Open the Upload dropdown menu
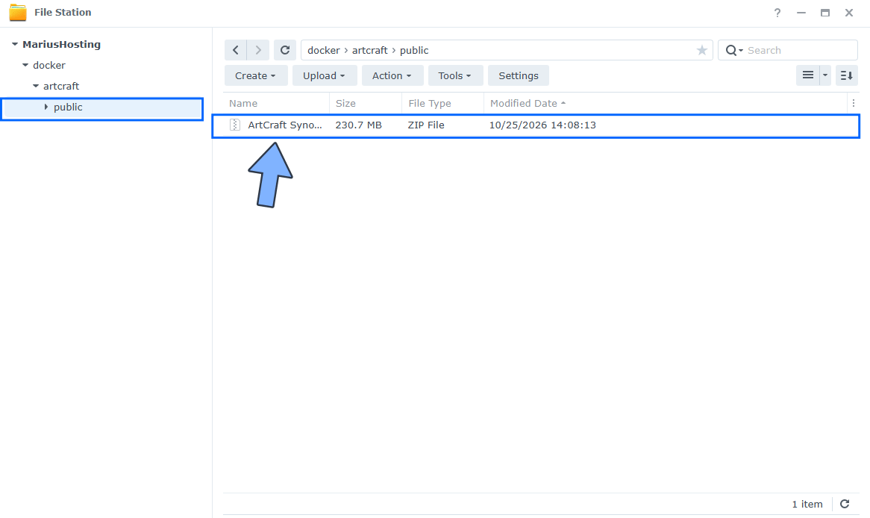Viewport: 870px width, 518px height. click(324, 75)
